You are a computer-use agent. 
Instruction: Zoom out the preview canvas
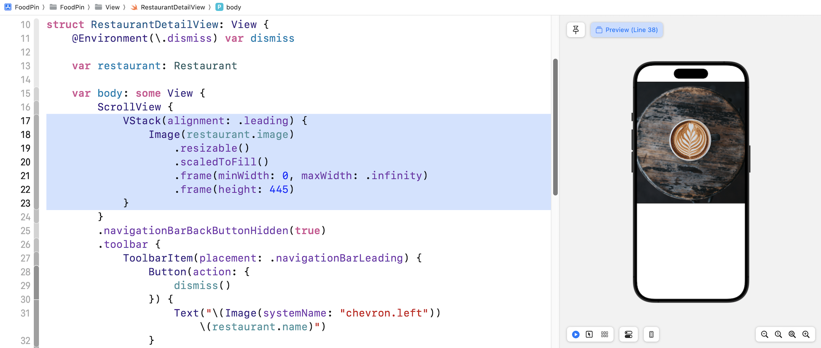(765, 334)
